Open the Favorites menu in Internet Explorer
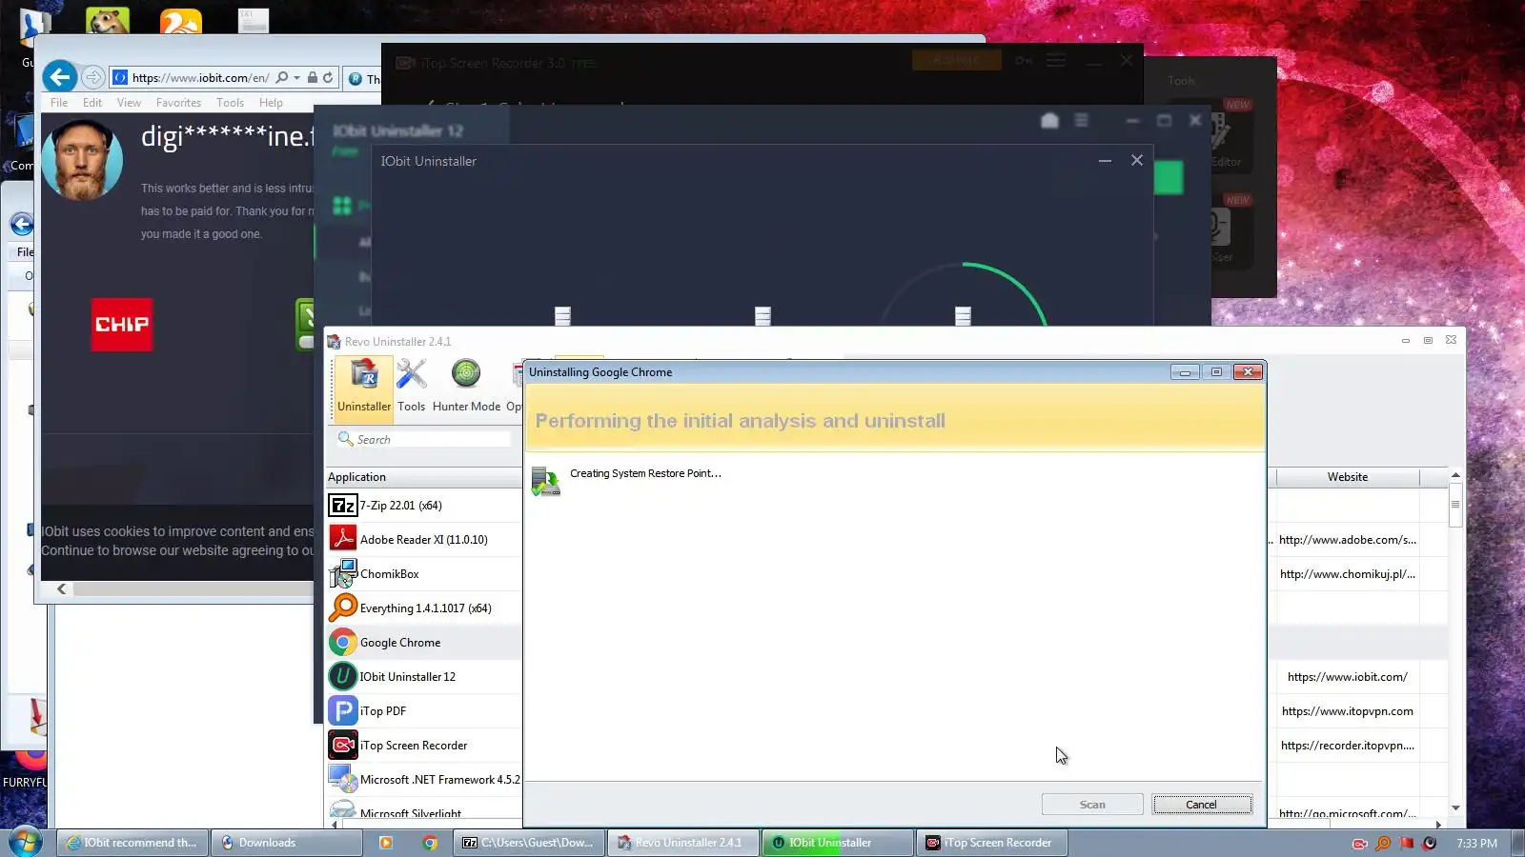The height and width of the screenshot is (857, 1525). (178, 103)
